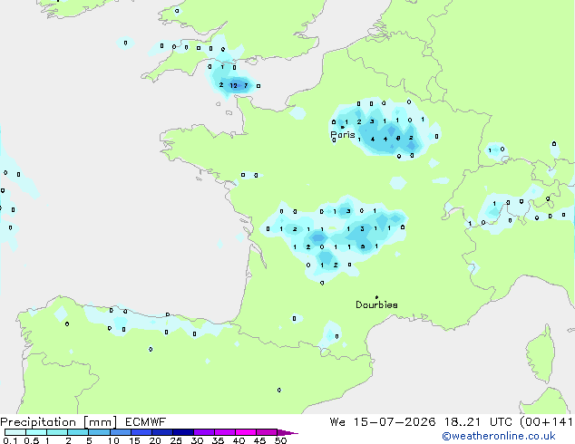Click the Paris city label
Viewport: 575px width, 444px height.
pyautogui.click(x=343, y=135)
